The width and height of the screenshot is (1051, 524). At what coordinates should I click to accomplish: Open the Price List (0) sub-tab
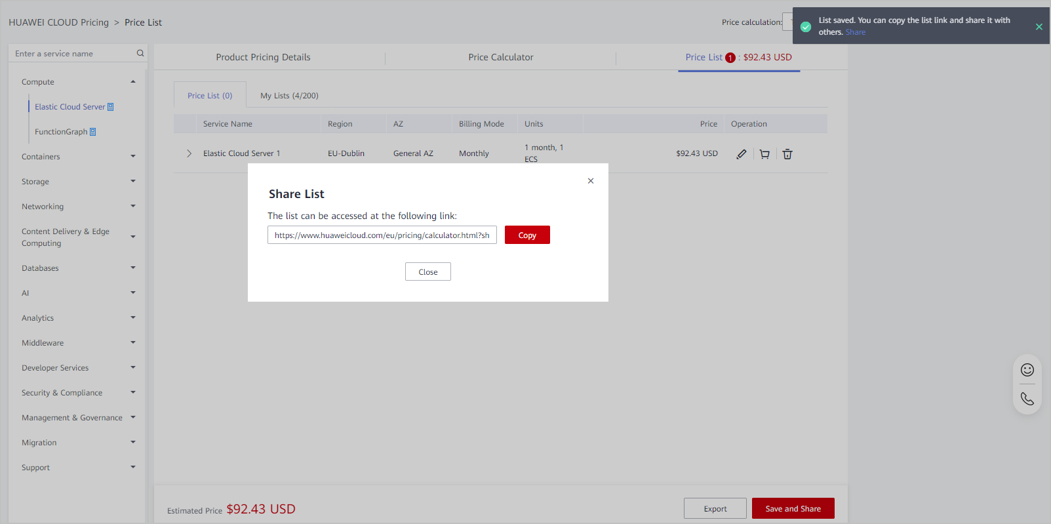point(210,96)
